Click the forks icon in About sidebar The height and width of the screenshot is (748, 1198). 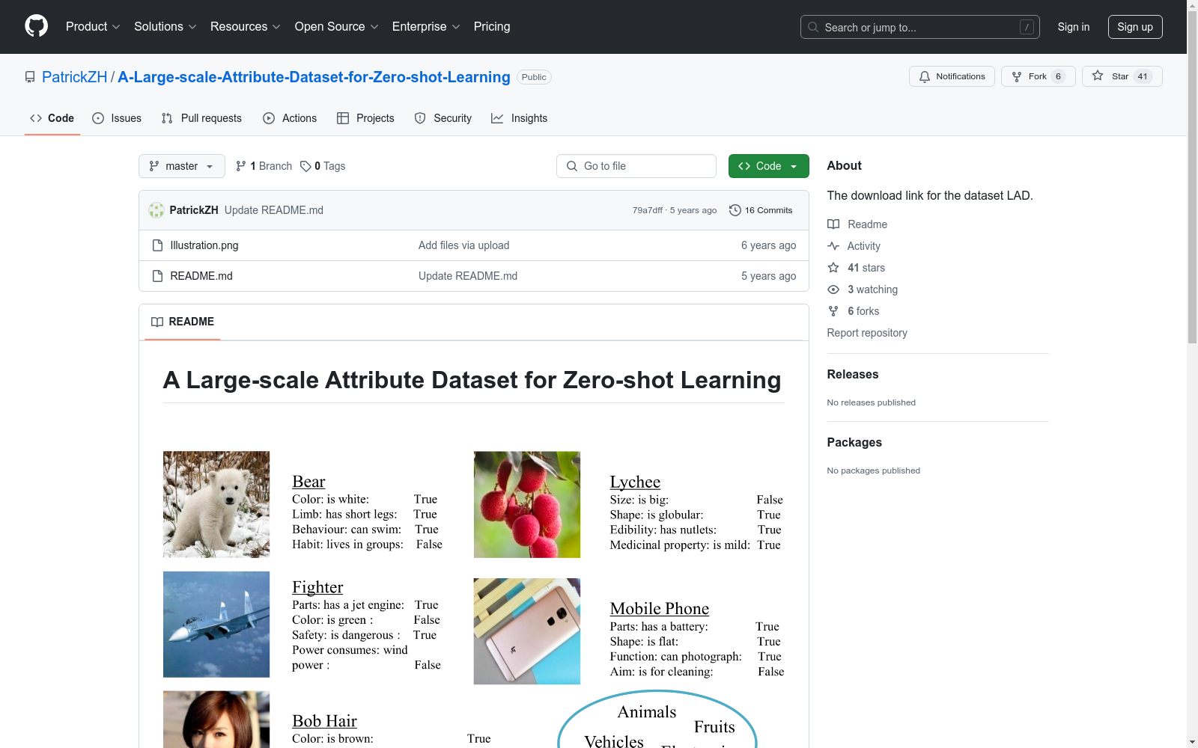point(833,311)
